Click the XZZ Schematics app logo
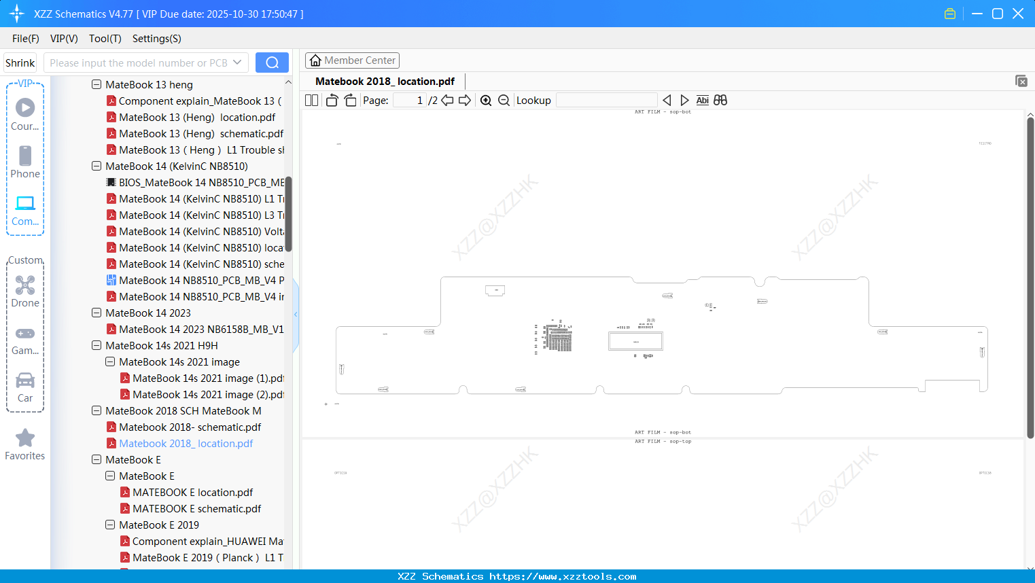This screenshot has height=583, width=1035. pyautogui.click(x=17, y=14)
